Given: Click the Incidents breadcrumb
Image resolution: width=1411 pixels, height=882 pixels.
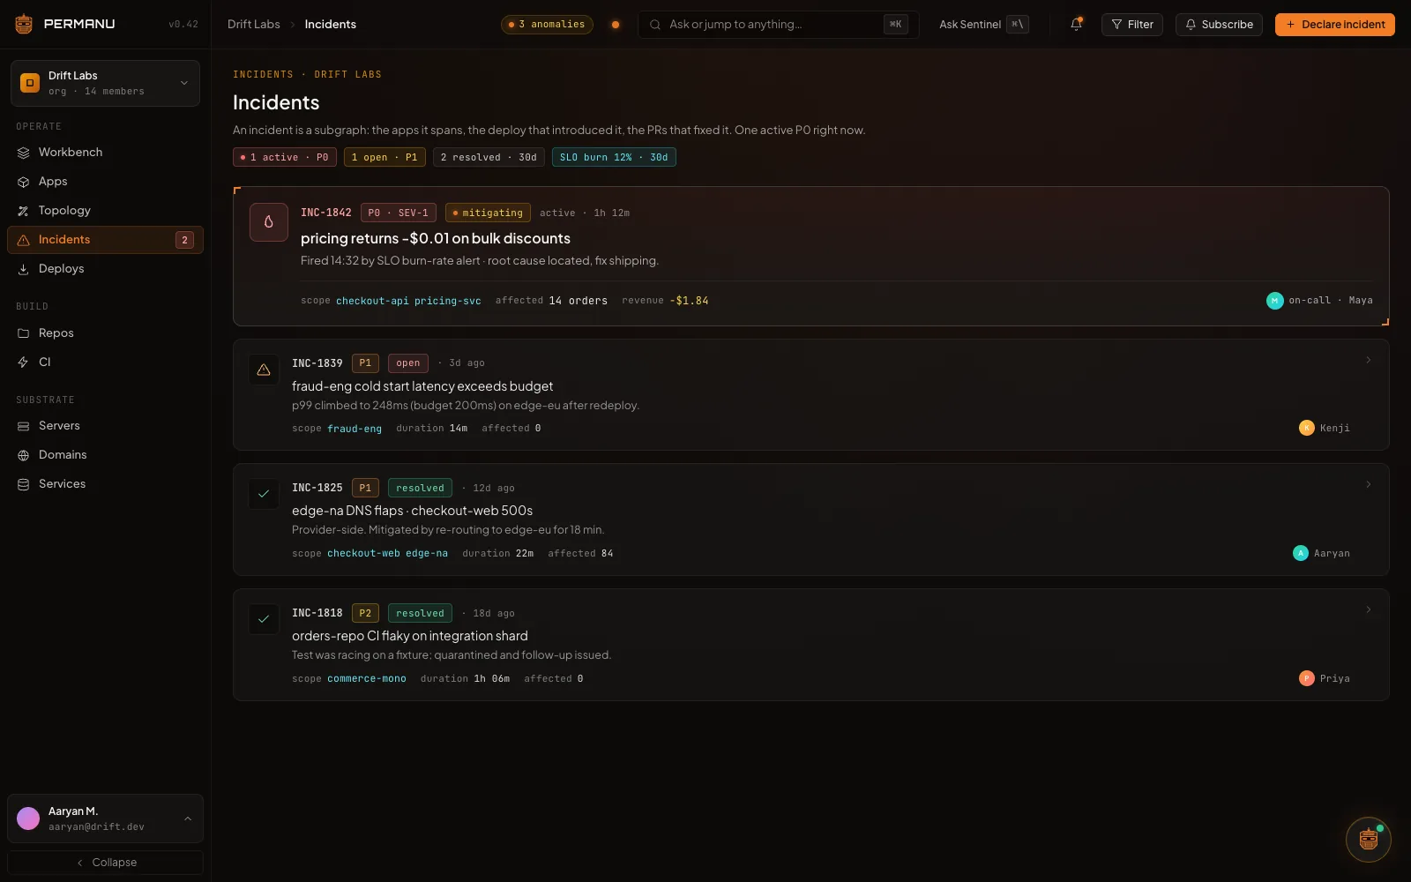Looking at the screenshot, I should 331,24.
